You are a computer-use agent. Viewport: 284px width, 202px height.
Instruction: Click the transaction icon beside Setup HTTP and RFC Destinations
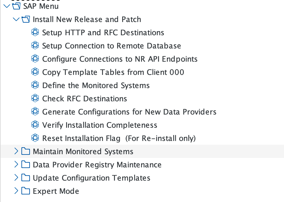[x=35, y=32]
